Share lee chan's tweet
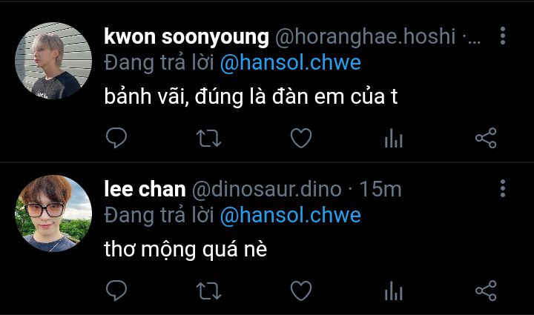Viewport: 534px width, 315px height. click(x=486, y=291)
